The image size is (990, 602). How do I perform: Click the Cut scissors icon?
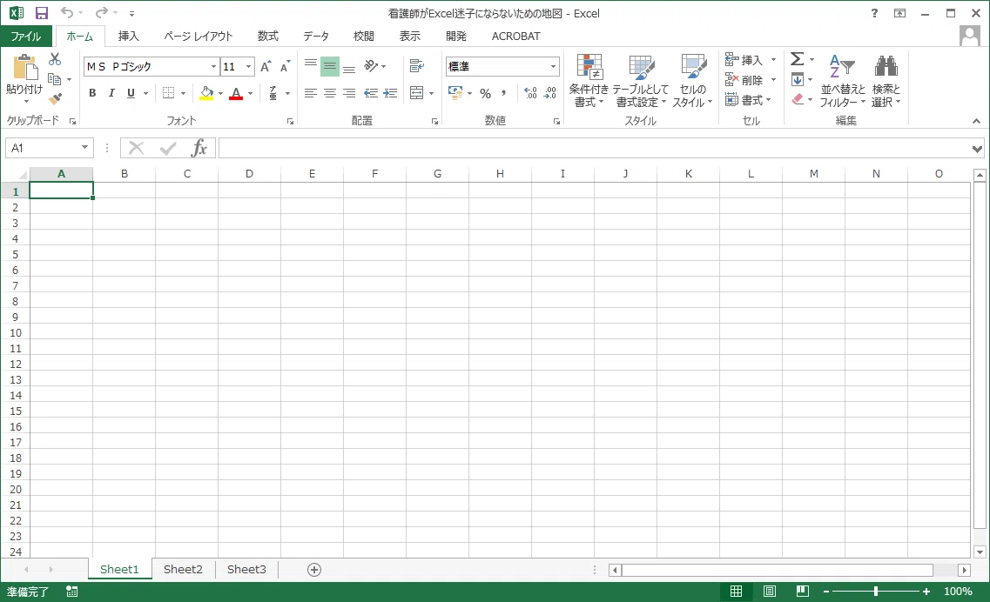tap(55, 59)
